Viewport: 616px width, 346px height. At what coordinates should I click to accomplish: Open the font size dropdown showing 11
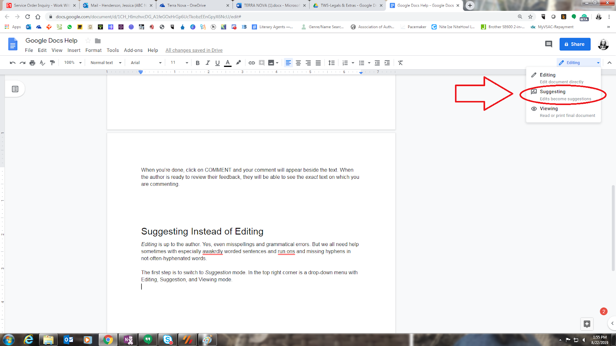tap(179, 63)
